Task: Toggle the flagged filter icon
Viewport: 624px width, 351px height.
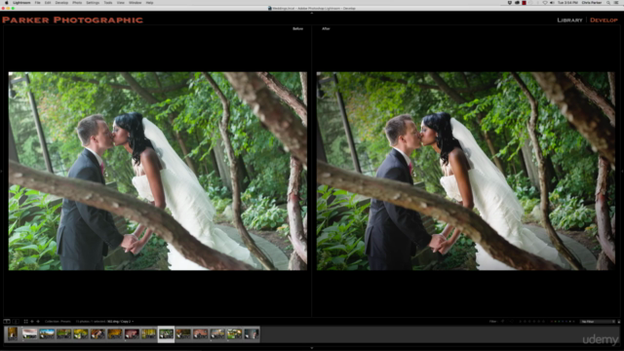Action: (x=503, y=321)
